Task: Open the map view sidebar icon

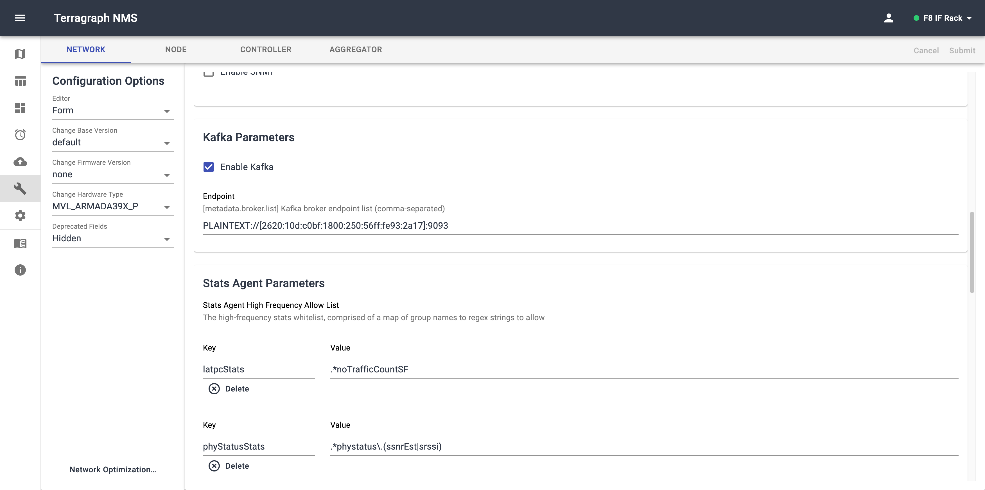Action: tap(20, 54)
